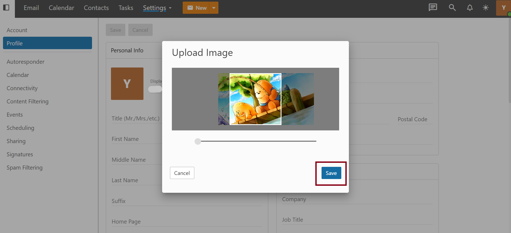Click the Cancel button above Personal Info
This screenshot has height=233, width=511.
[140, 30]
